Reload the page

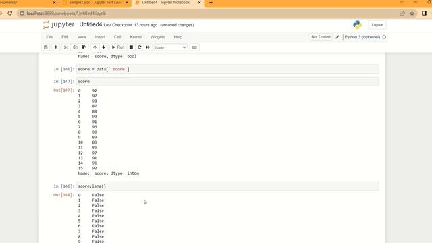tap(10, 13)
